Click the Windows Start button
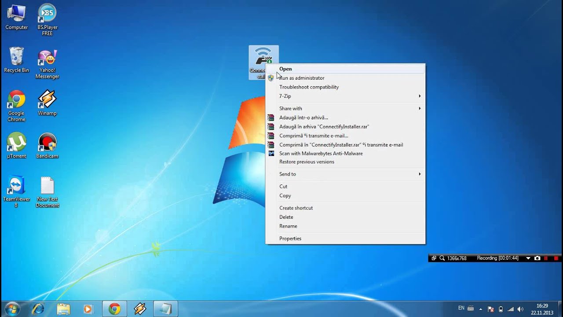This screenshot has width=563, height=317. coord(12,309)
